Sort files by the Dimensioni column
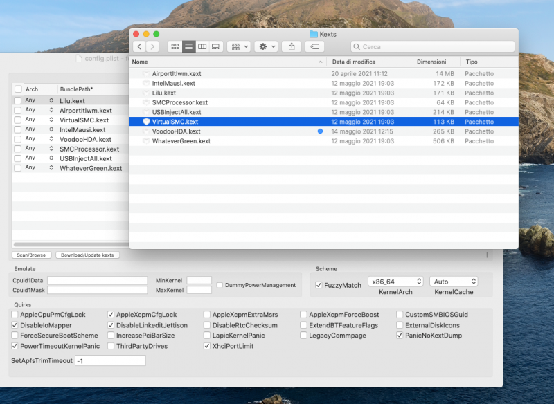Image resolution: width=554 pixels, height=404 pixels. tap(431, 62)
